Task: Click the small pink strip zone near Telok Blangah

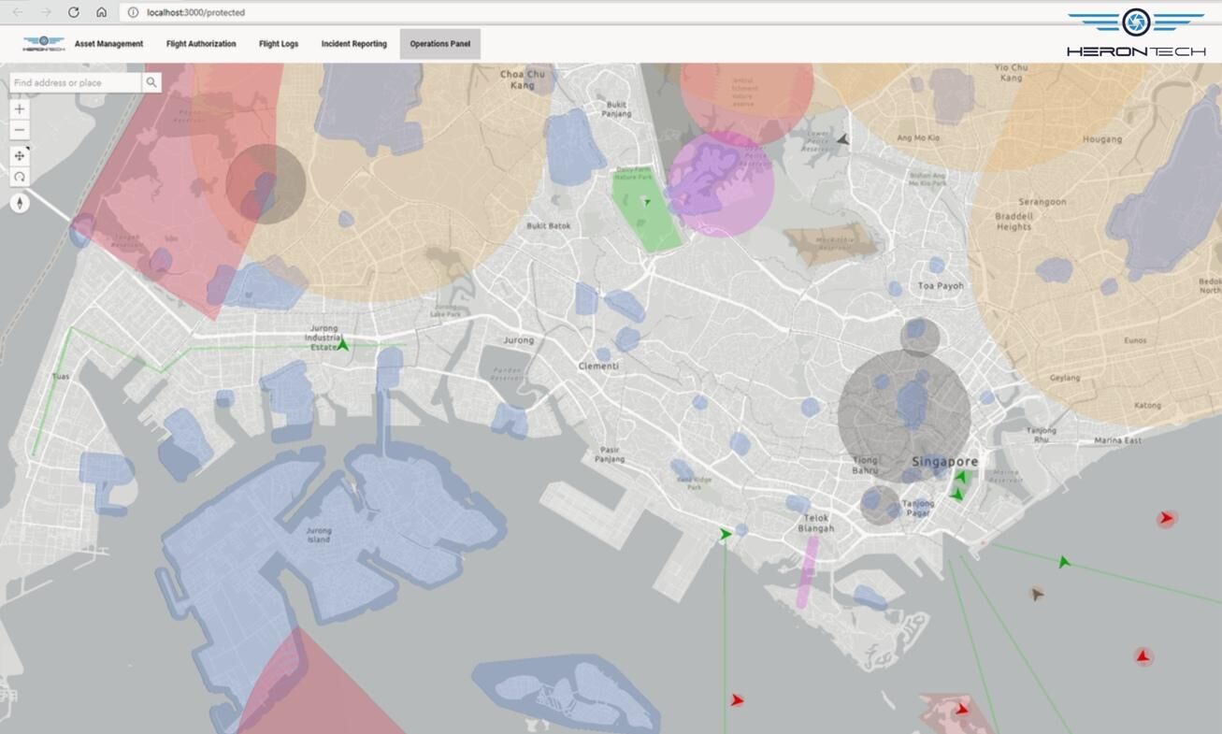Action: coord(806,573)
